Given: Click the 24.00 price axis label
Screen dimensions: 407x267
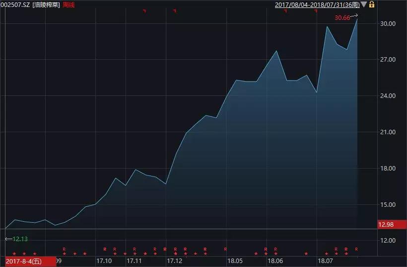Looking at the screenshot, I should click(x=388, y=96).
